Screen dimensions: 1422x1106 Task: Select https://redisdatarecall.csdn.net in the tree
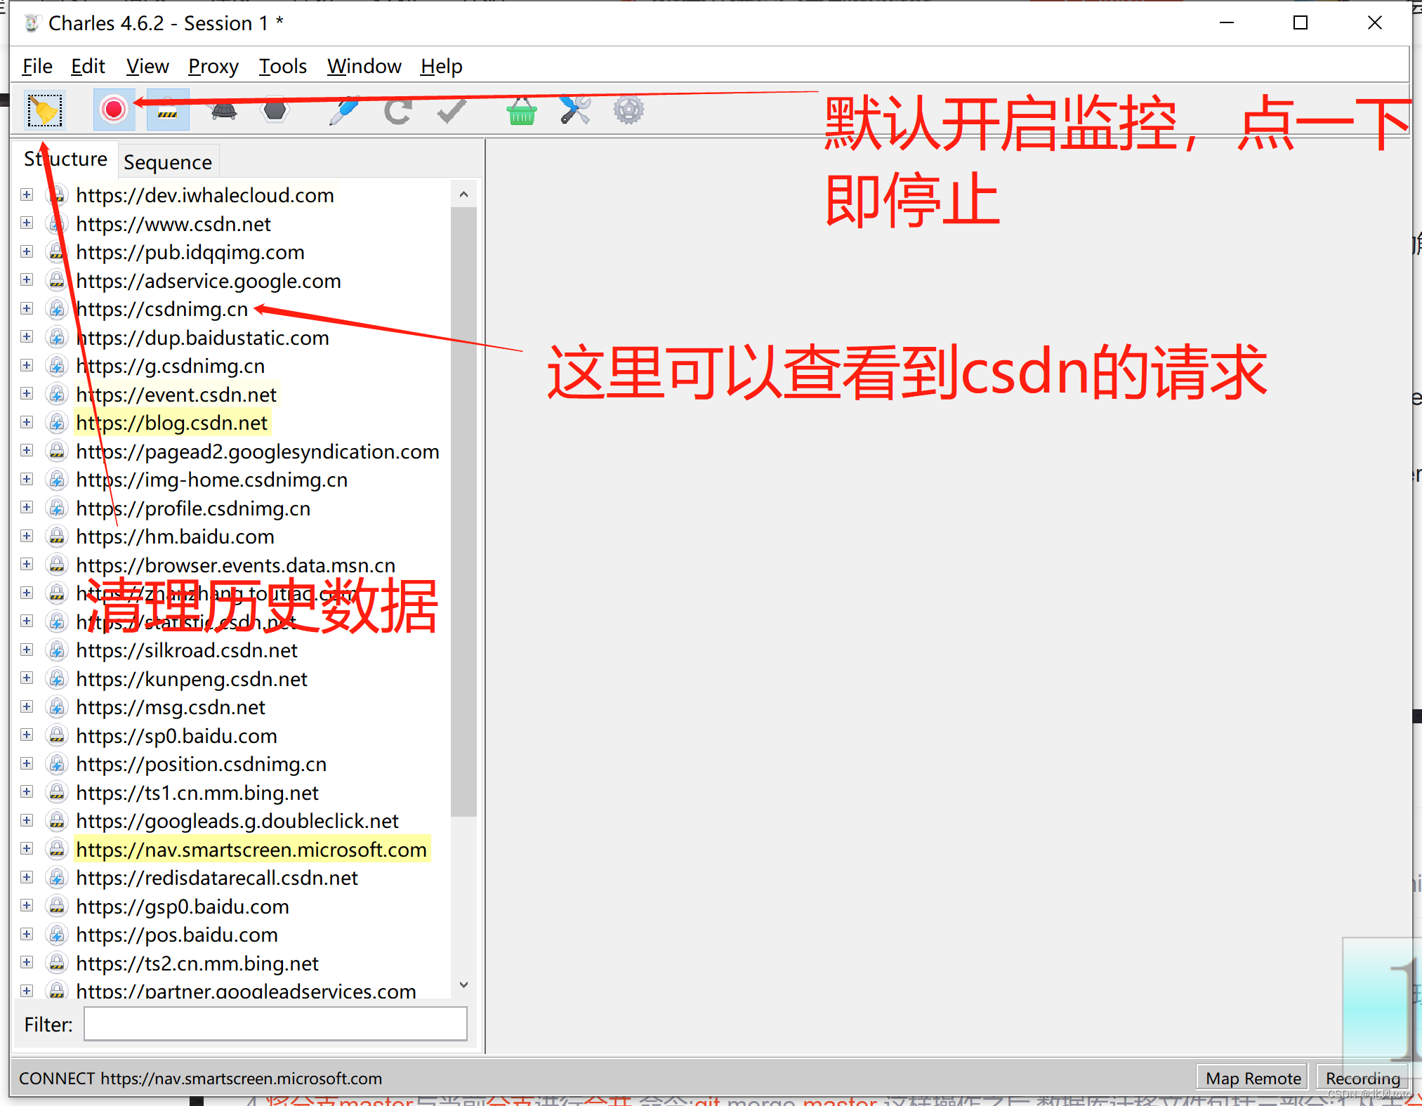(x=217, y=878)
